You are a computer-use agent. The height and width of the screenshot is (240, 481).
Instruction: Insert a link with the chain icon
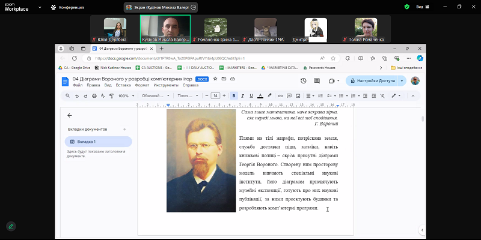(x=280, y=96)
